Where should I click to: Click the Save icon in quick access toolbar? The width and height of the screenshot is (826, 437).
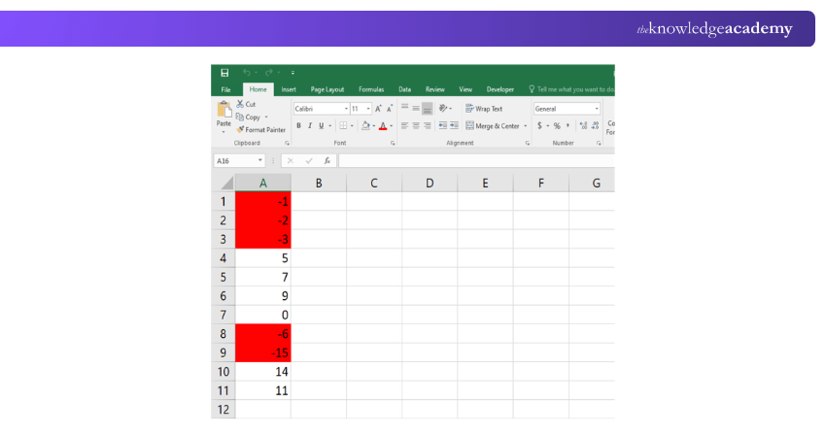point(224,73)
